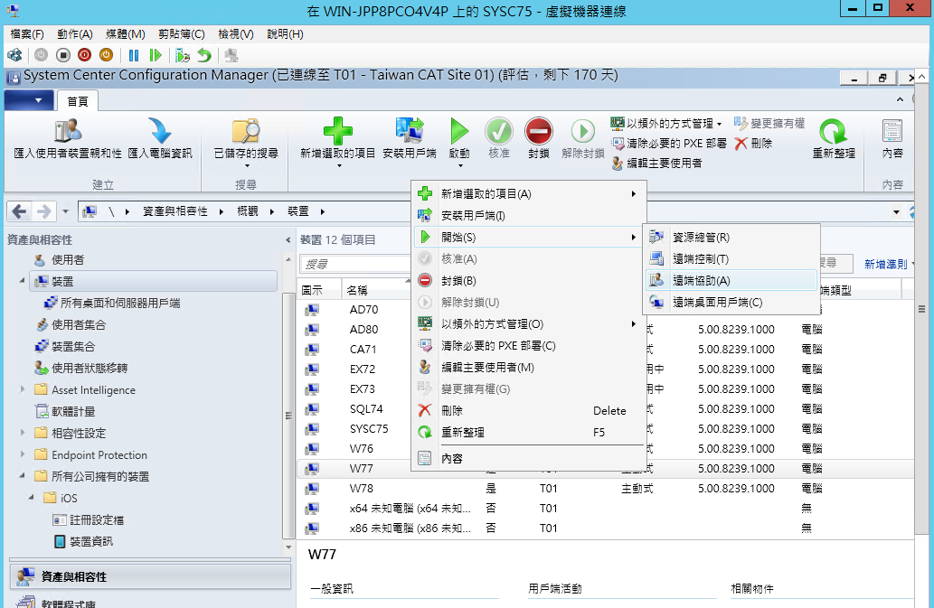This screenshot has height=608, width=934.
Task: Expand the 相容性設定 tree node
Action: 23,433
